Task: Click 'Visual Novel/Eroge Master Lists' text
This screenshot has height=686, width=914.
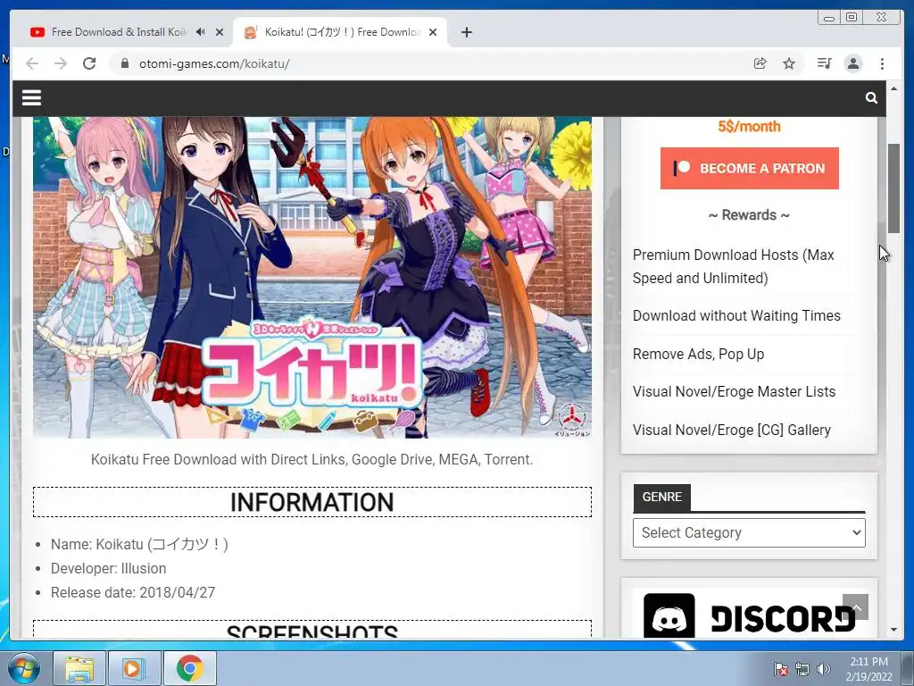Action: [734, 391]
